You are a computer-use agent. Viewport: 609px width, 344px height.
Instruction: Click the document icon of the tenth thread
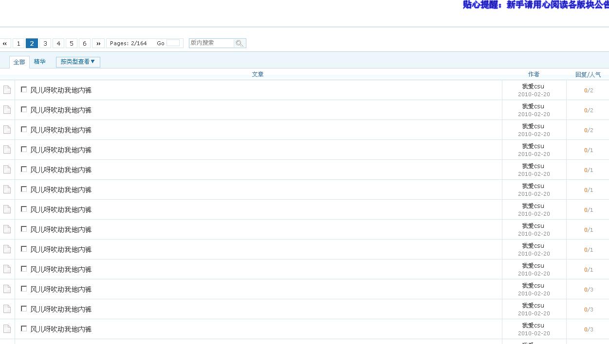[7, 269]
